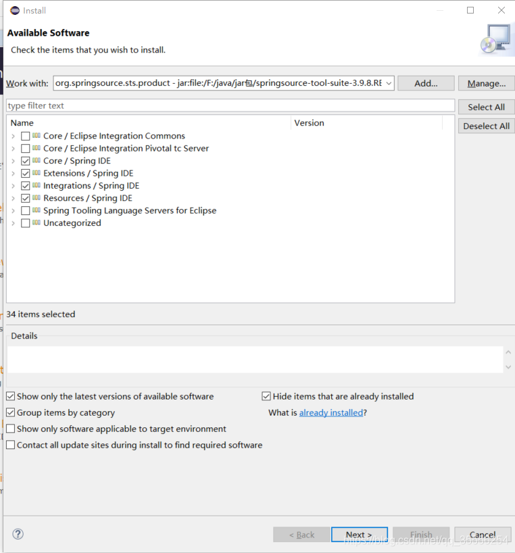Uncheck the Core / Spring IDE checkbox

tap(26, 161)
